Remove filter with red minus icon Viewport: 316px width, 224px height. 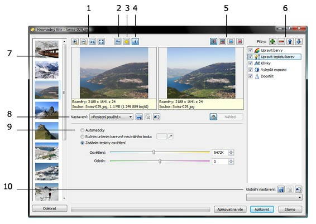point(281,42)
